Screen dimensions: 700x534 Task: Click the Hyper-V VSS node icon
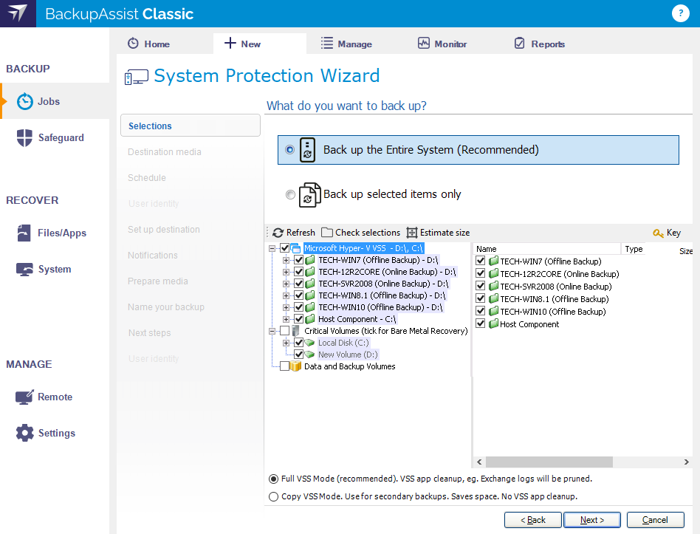(295, 248)
